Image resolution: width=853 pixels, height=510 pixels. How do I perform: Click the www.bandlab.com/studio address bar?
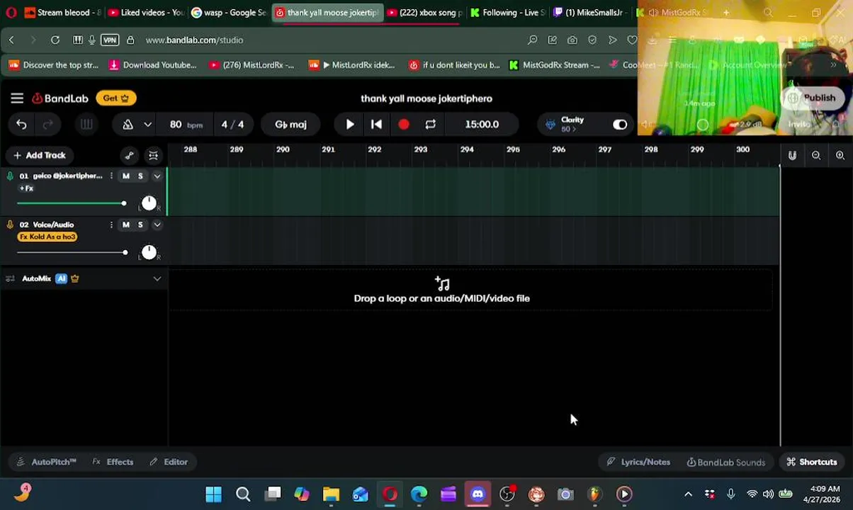[x=194, y=40]
